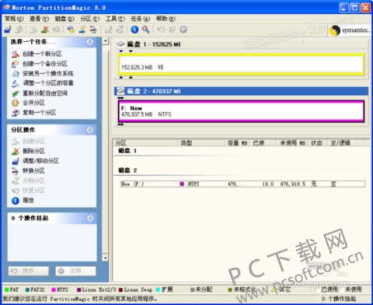The image size is (373, 305).
Task: Open the 磁盘(D) menu
Action: pyautogui.click(x=64, y=19)
